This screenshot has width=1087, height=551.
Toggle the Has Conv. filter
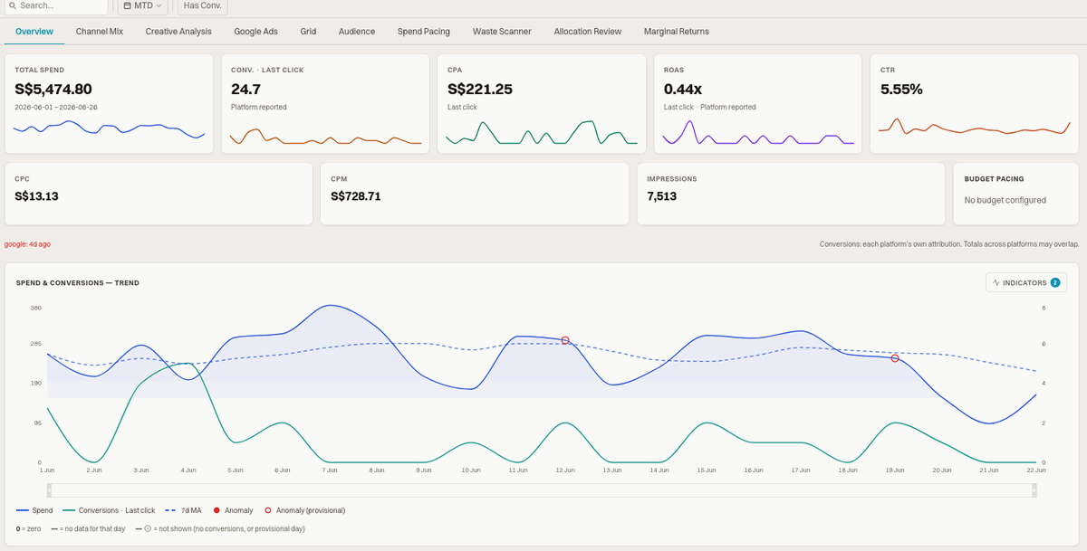(202, 5)
